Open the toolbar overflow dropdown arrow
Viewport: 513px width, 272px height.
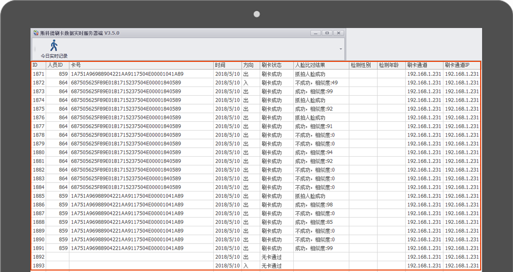340,49
